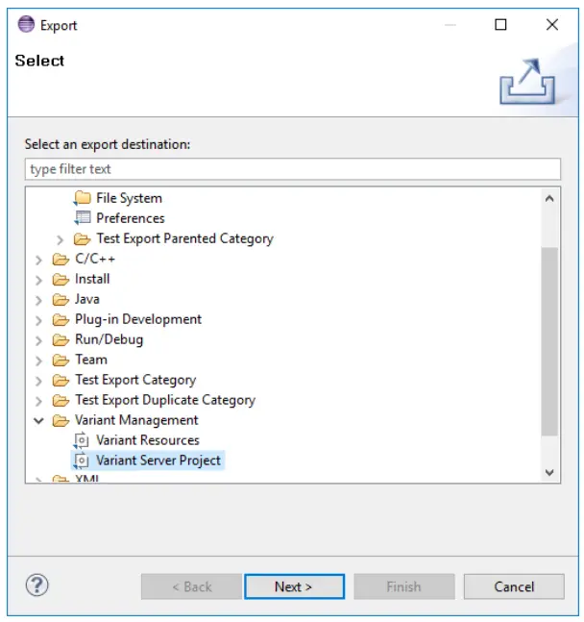584x622 pixels.
Task: Select the Install tree item
Action: coord(92,279)
